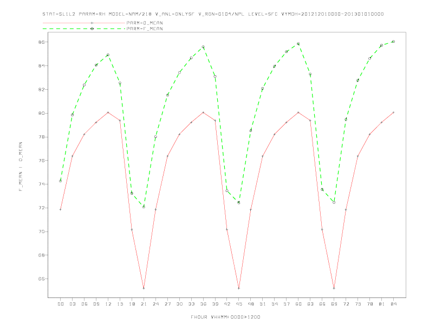Click x-axis tick label 60
The height and width of the screenshot is (331, 429).
click(298, 304)
